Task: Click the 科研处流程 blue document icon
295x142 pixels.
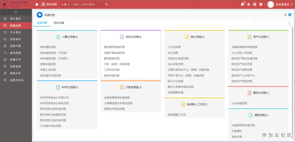Action: pos(58,87)
